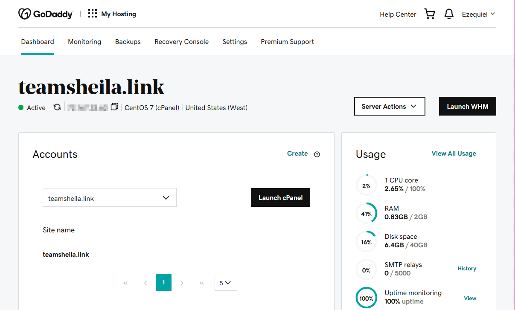
Task: Click the 0.83GB / 2GB RAM value
Action: 406,217
